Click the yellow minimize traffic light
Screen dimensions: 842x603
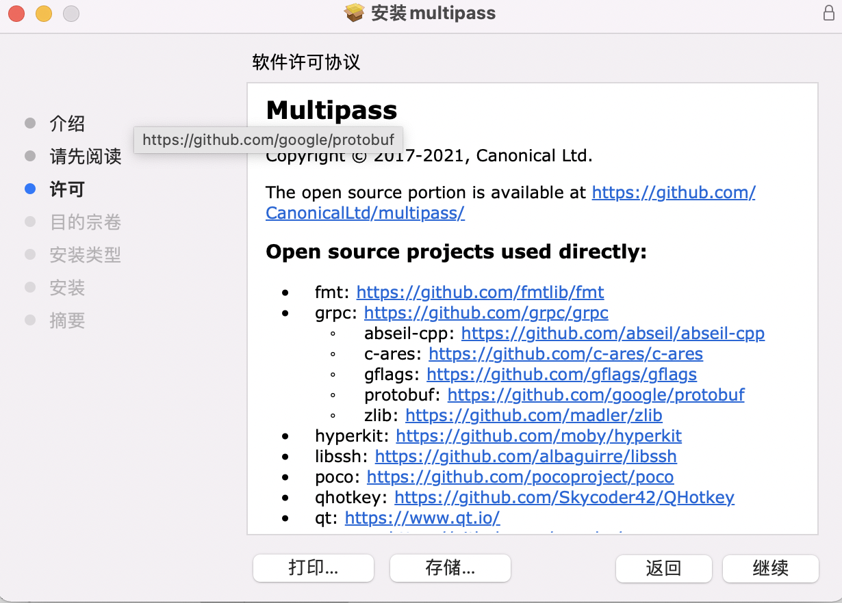tap(43, 12)
